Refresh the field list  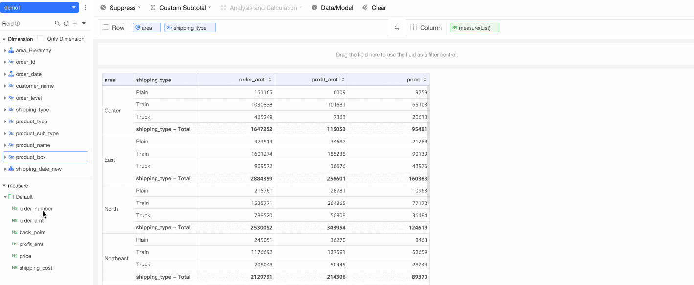(x=66, y=23)
